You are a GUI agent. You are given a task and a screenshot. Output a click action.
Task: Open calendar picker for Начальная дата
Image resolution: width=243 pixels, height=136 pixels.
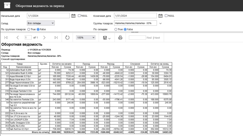[x=73, y=16]
